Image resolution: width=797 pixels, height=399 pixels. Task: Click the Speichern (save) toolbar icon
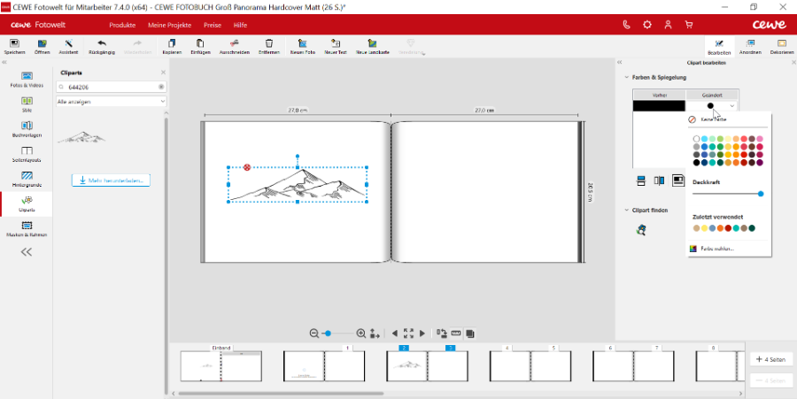tap(14, 46)
